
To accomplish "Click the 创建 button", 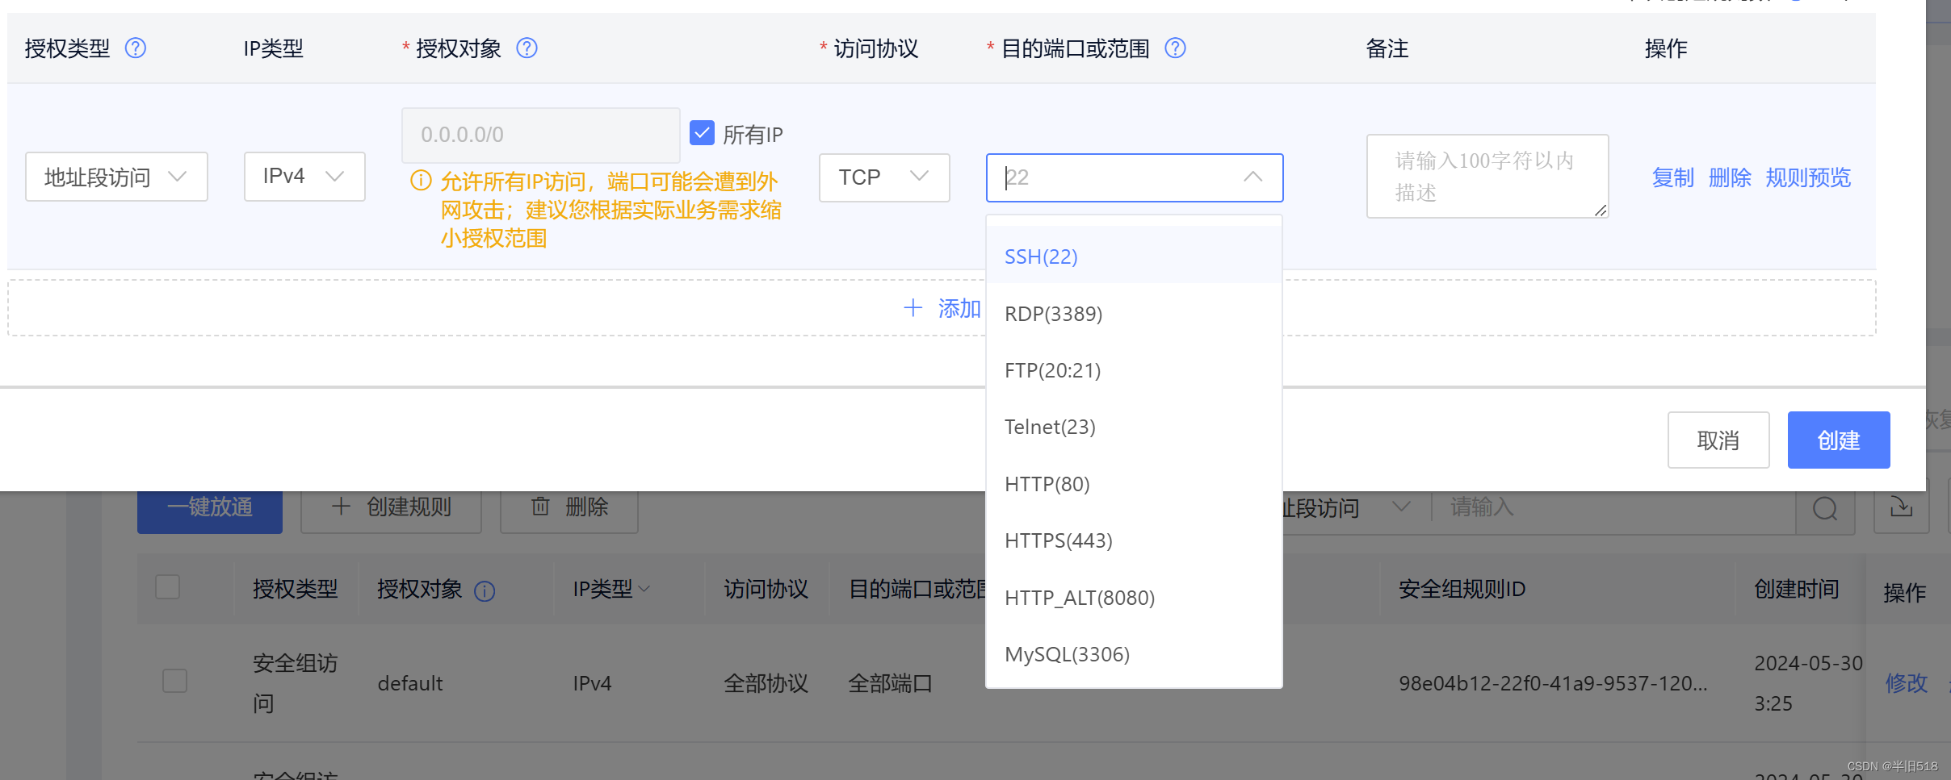I will pos(1838,440).
